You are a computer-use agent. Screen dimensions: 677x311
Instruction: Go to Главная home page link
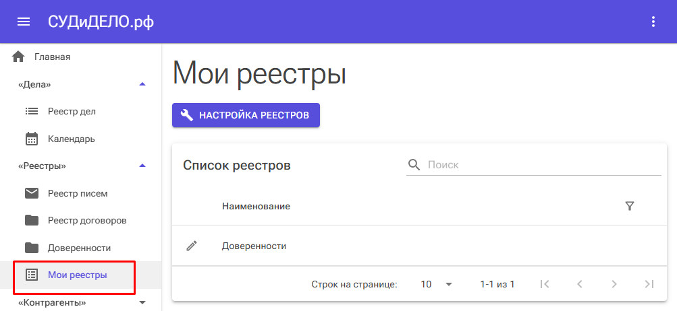[52, 57]
